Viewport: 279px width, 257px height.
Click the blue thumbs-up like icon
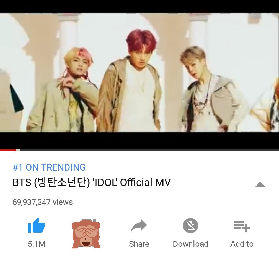tap(36, 225)
